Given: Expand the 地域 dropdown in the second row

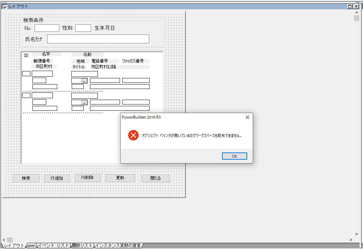Looking at the screenshot, I should click(84, 102).
